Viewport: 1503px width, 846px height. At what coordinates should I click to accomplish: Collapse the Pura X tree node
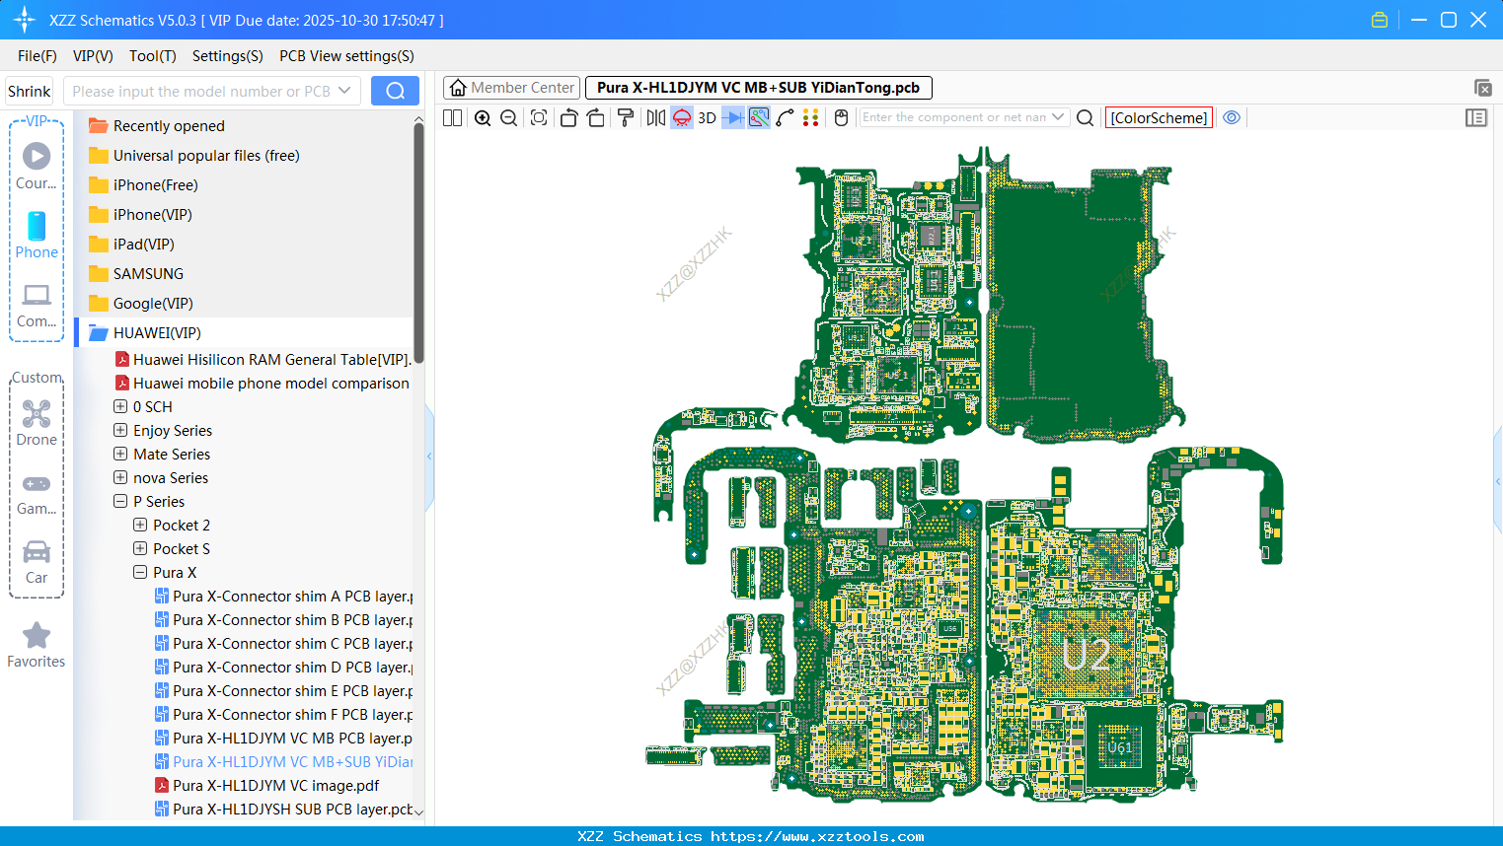point(140,573)
